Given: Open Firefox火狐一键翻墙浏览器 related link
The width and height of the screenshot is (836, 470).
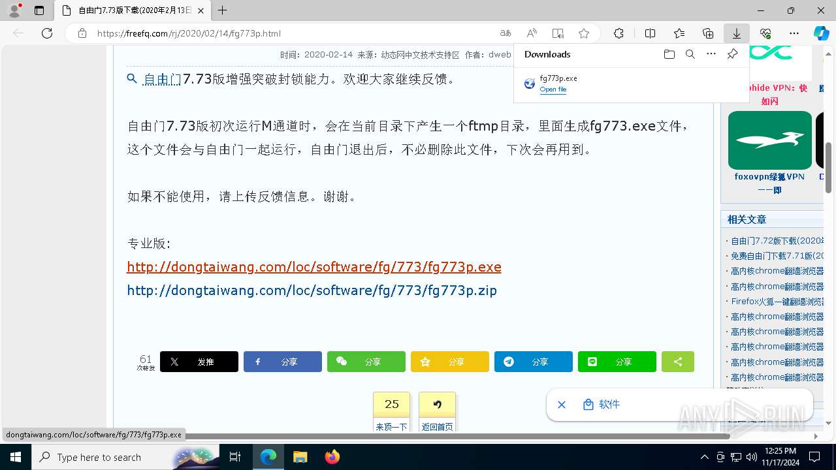Looking at the screenshot, I should [777, 302].
